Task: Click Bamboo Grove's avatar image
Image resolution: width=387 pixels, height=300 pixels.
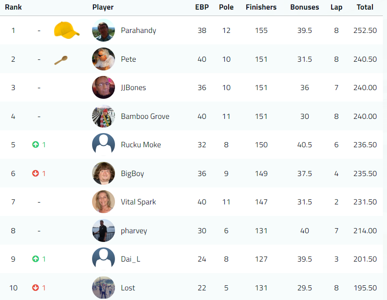Action: (x=104, y=116)
